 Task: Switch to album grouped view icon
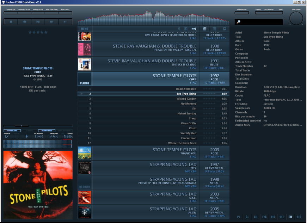[204, 29]
